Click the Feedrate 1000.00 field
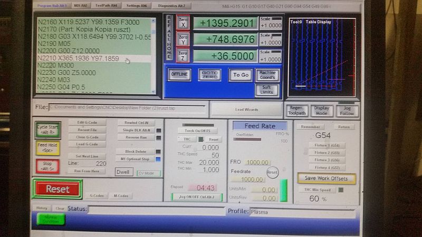This screenshot has width=422, height=237. [x=248, y=180]
